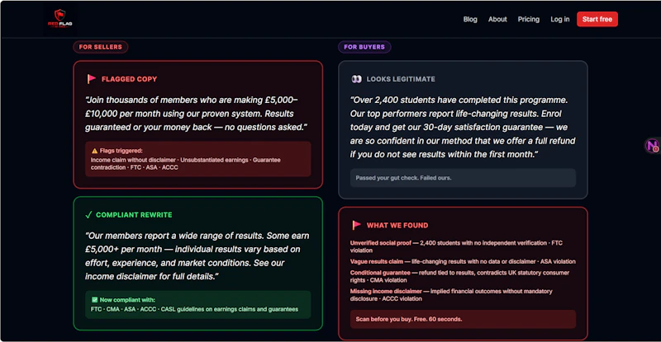Click quote starting 'Our members report a wide range'
Image resolution: width=661 pixels, height=342 pixels.
197,255
